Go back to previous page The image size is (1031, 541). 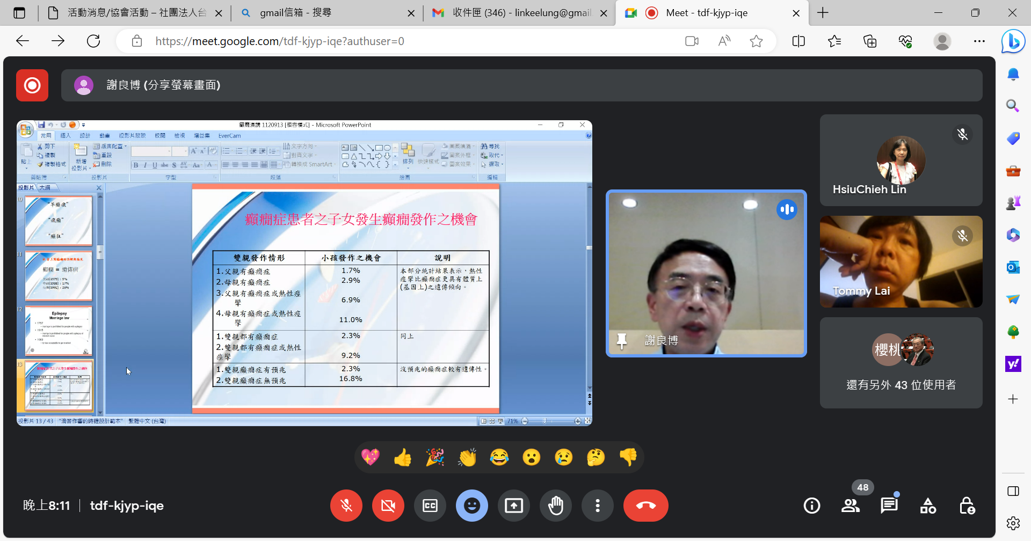point(23,41)
